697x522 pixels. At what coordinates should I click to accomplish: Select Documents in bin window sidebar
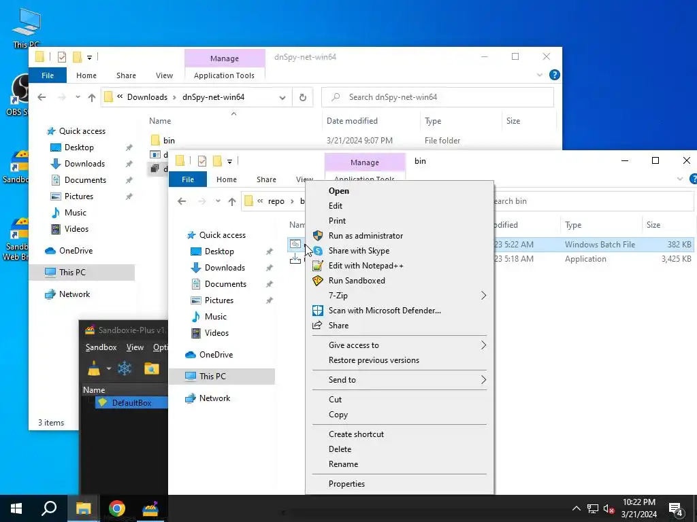tap(225, 284)
